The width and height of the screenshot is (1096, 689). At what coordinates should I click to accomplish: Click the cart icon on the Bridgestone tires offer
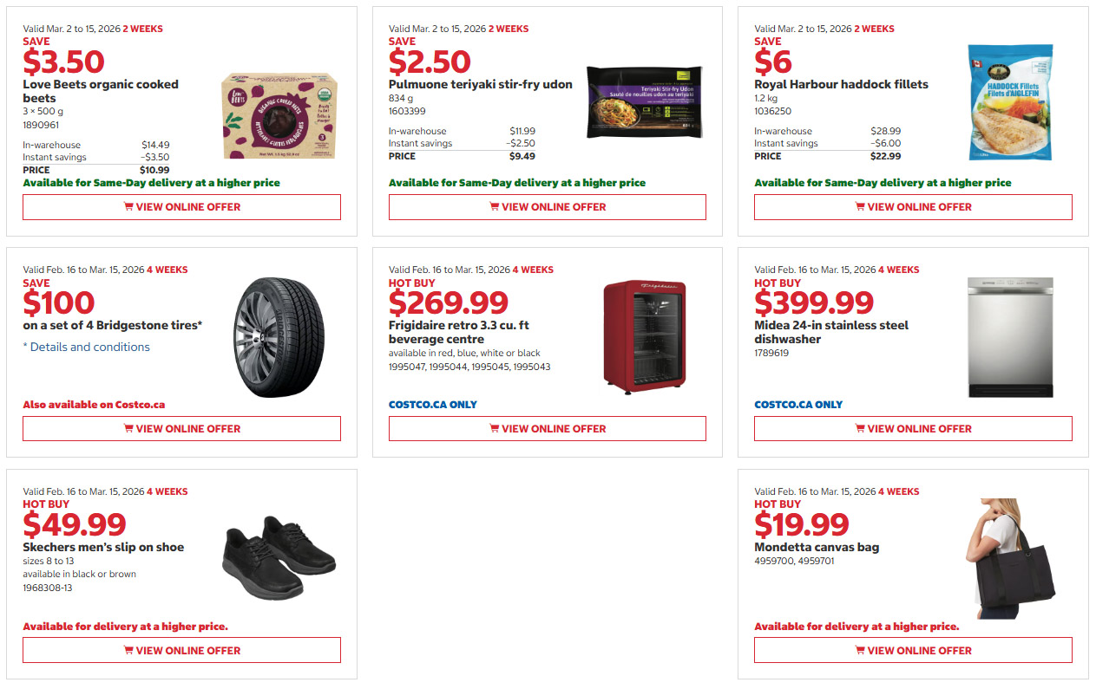tap(127, 428)
